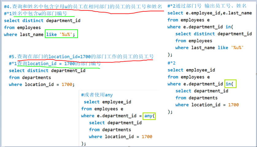Click the line 'where e.department_id = any('
257x147 pixels.
(118, 116)
